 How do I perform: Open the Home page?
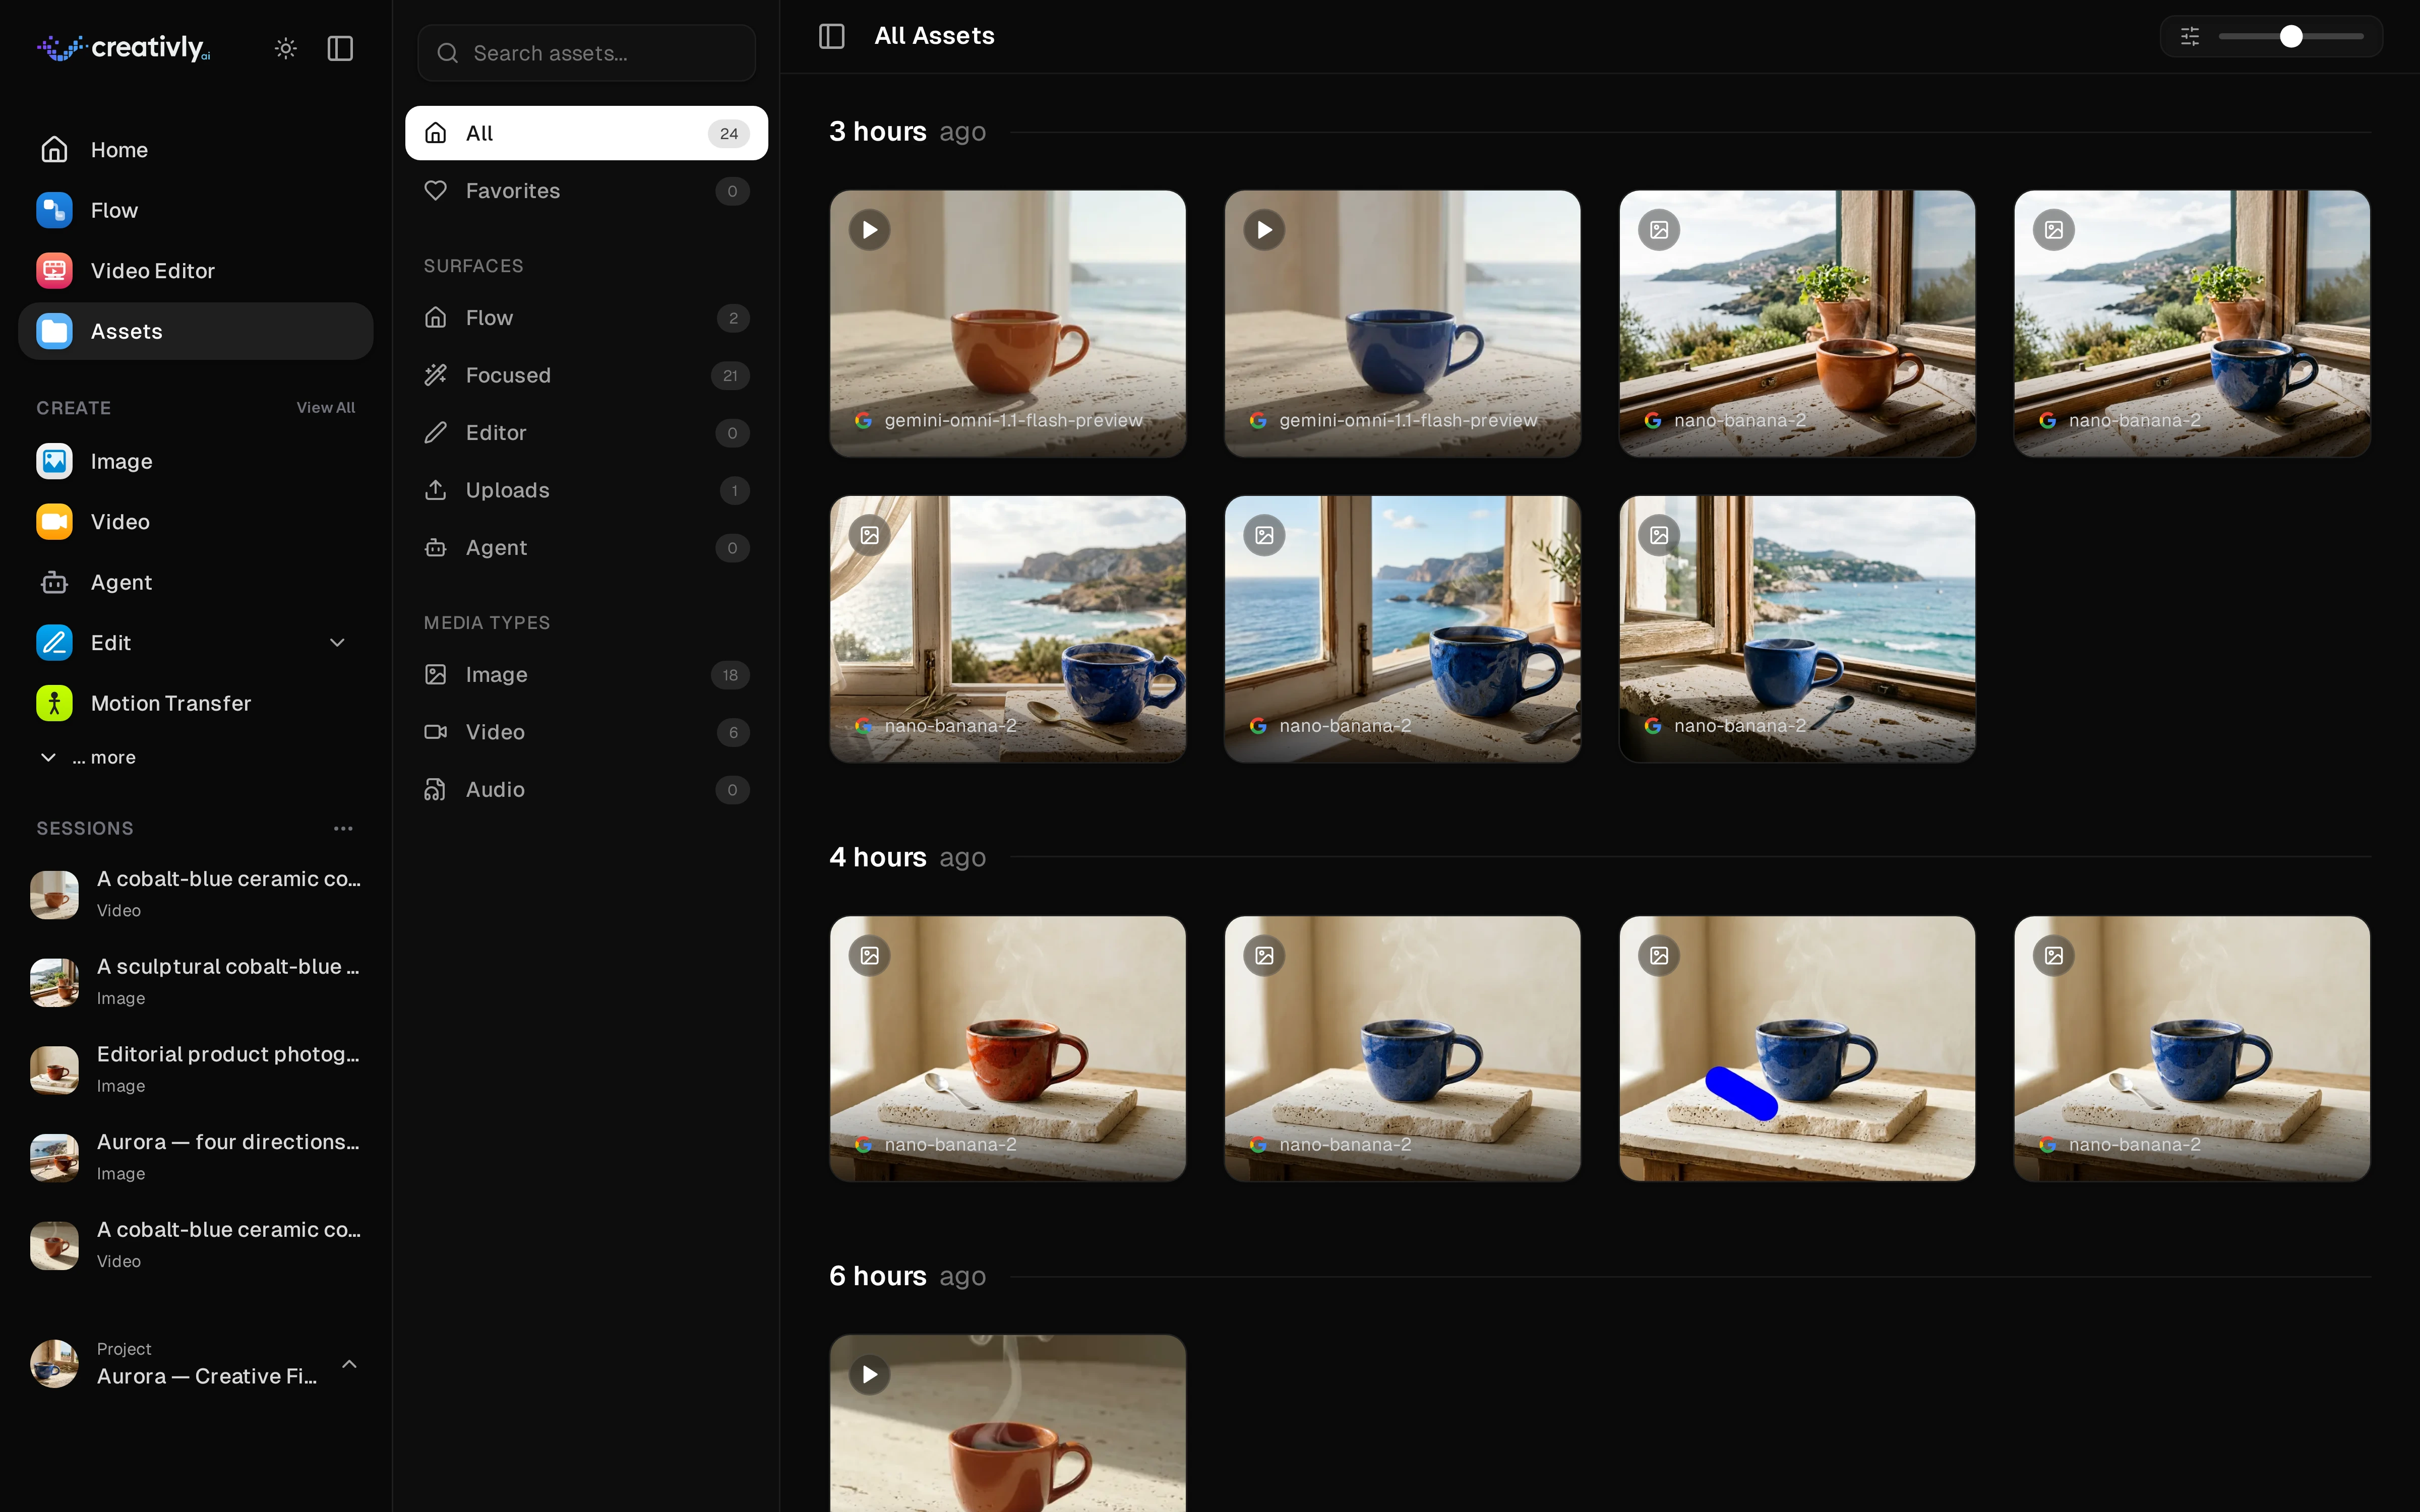(196, 150)
